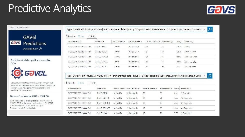The height and width of the screenshot is (137, 245).
Task: Select Table view tab for MEMORY results
Action: 92,83
